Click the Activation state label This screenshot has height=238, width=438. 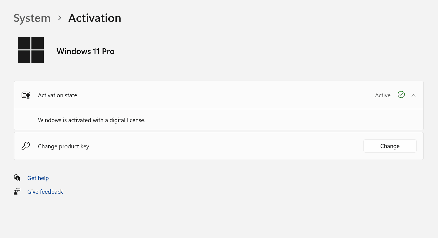click(57, 95)
